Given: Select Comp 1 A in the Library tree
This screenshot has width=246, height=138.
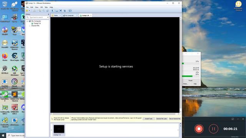Looking at the screenshot, I should [x=37, y=23].
